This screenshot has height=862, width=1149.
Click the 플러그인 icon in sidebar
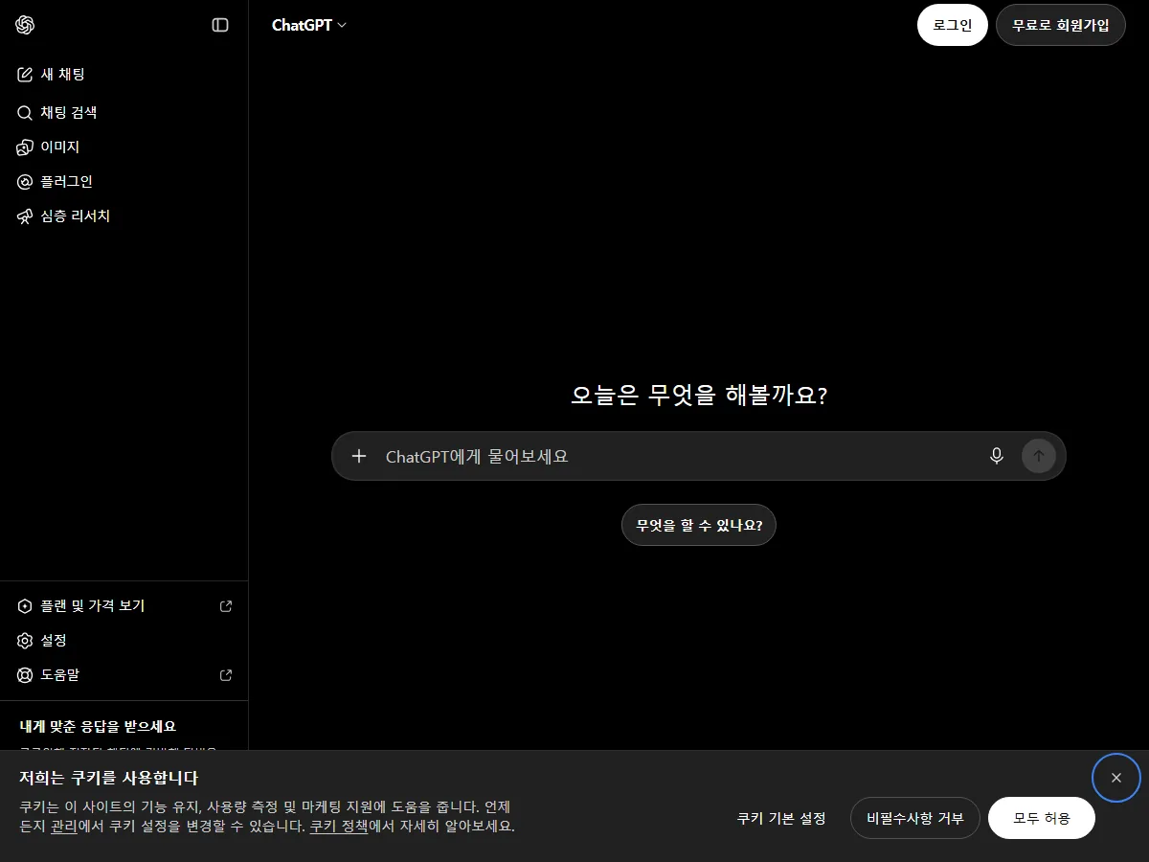click(25, 181)
